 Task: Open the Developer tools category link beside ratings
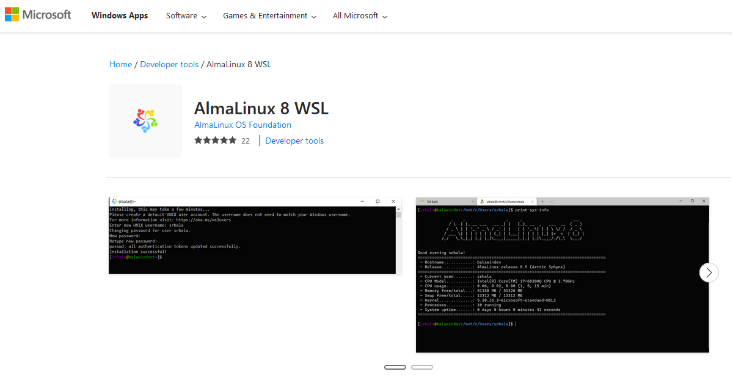(x=294, y=141)
